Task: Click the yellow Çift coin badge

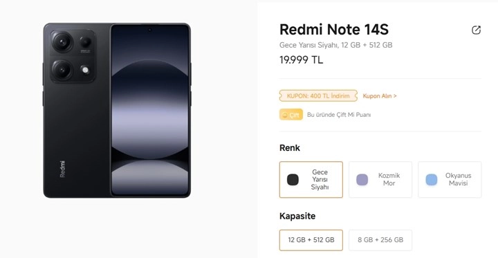Action: (x=291, y=115)
